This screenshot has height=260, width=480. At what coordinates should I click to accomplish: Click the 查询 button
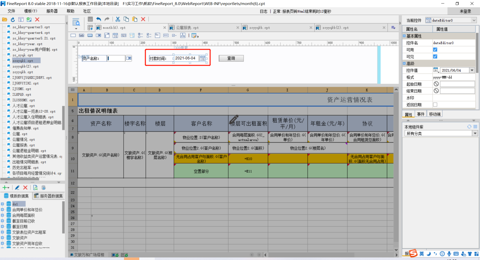pos(231,58)
